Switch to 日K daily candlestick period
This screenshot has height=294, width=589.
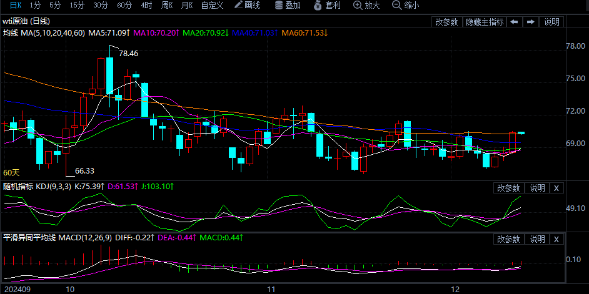click(15, 6)
